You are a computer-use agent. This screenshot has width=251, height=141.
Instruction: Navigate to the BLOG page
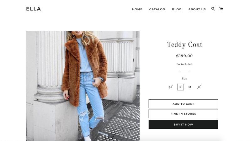(177, 9)
